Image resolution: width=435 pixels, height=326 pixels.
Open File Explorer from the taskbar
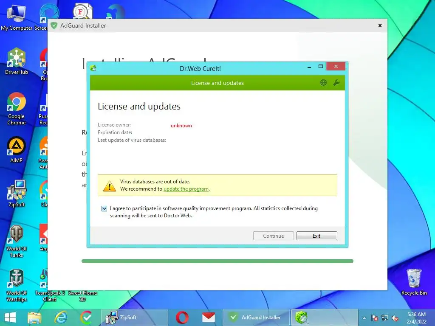[x=34, y=318]
